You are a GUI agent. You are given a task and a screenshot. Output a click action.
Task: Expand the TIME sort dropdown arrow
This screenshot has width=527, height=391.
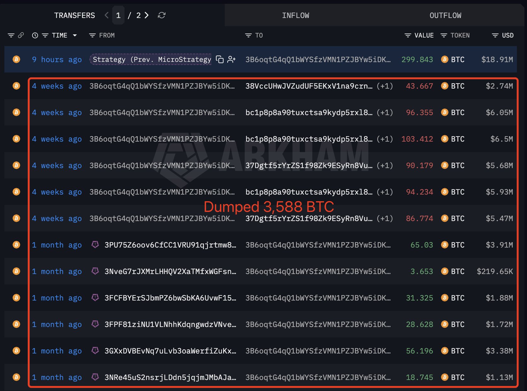(x=75, y=35)
